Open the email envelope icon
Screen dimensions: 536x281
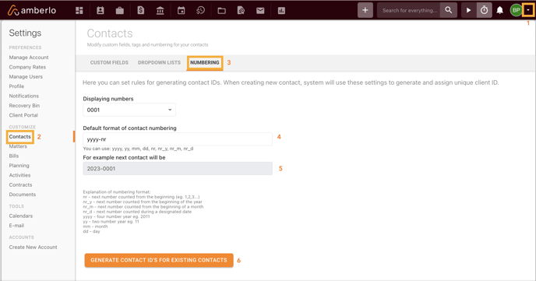tap(260, 11)
